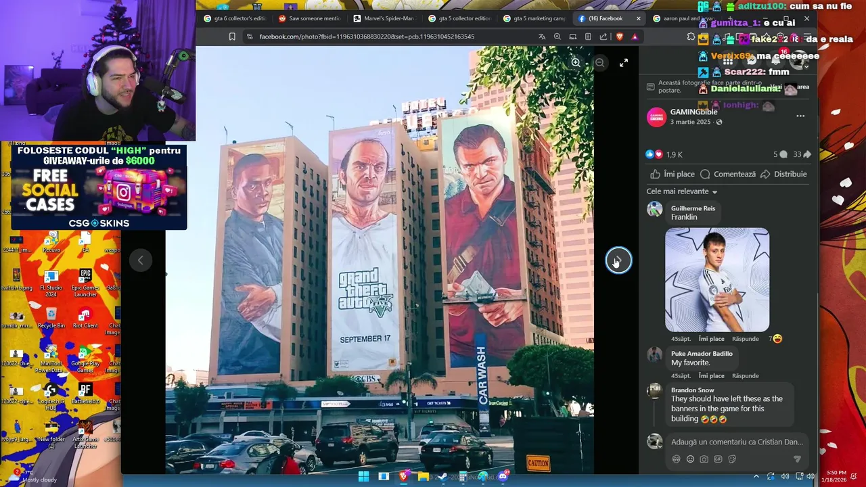866x487 pixels.
Task: Add a GIF to the comment
Action: click(718, 459)
